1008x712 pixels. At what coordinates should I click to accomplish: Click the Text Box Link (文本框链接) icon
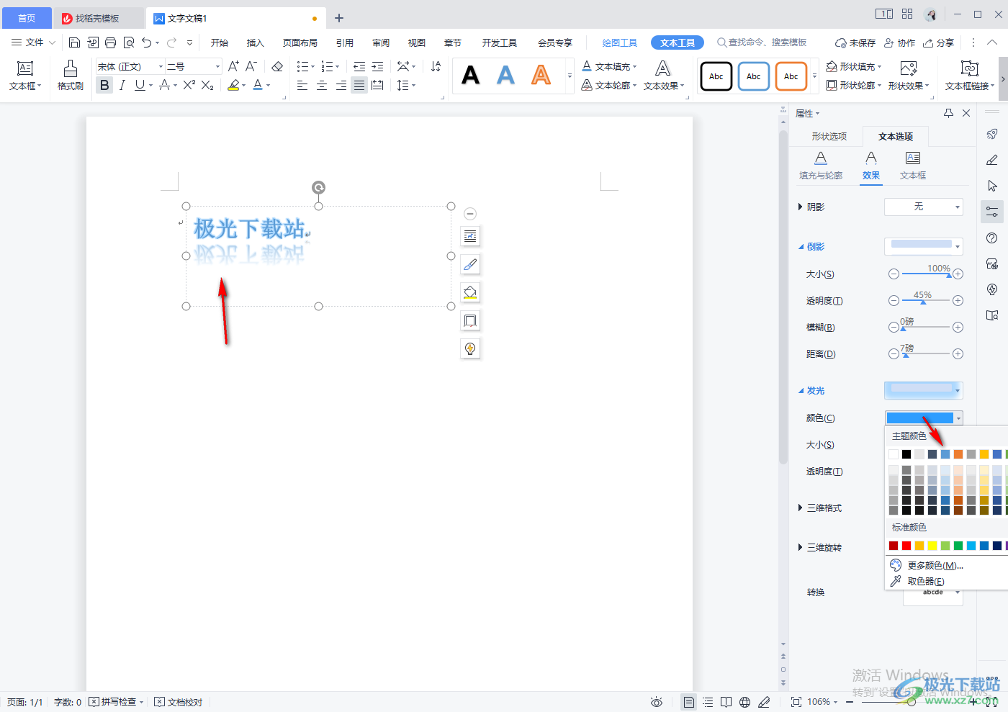970,75
